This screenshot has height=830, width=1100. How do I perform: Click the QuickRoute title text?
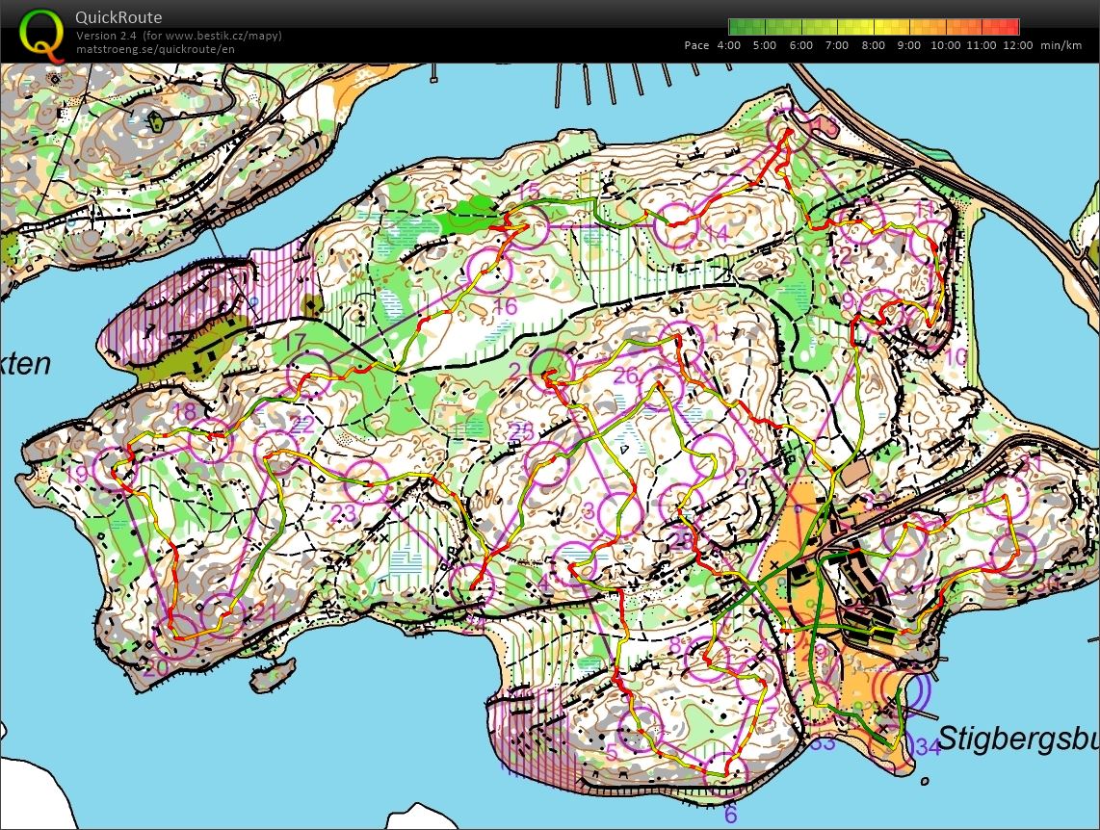[x=119, y=17]
